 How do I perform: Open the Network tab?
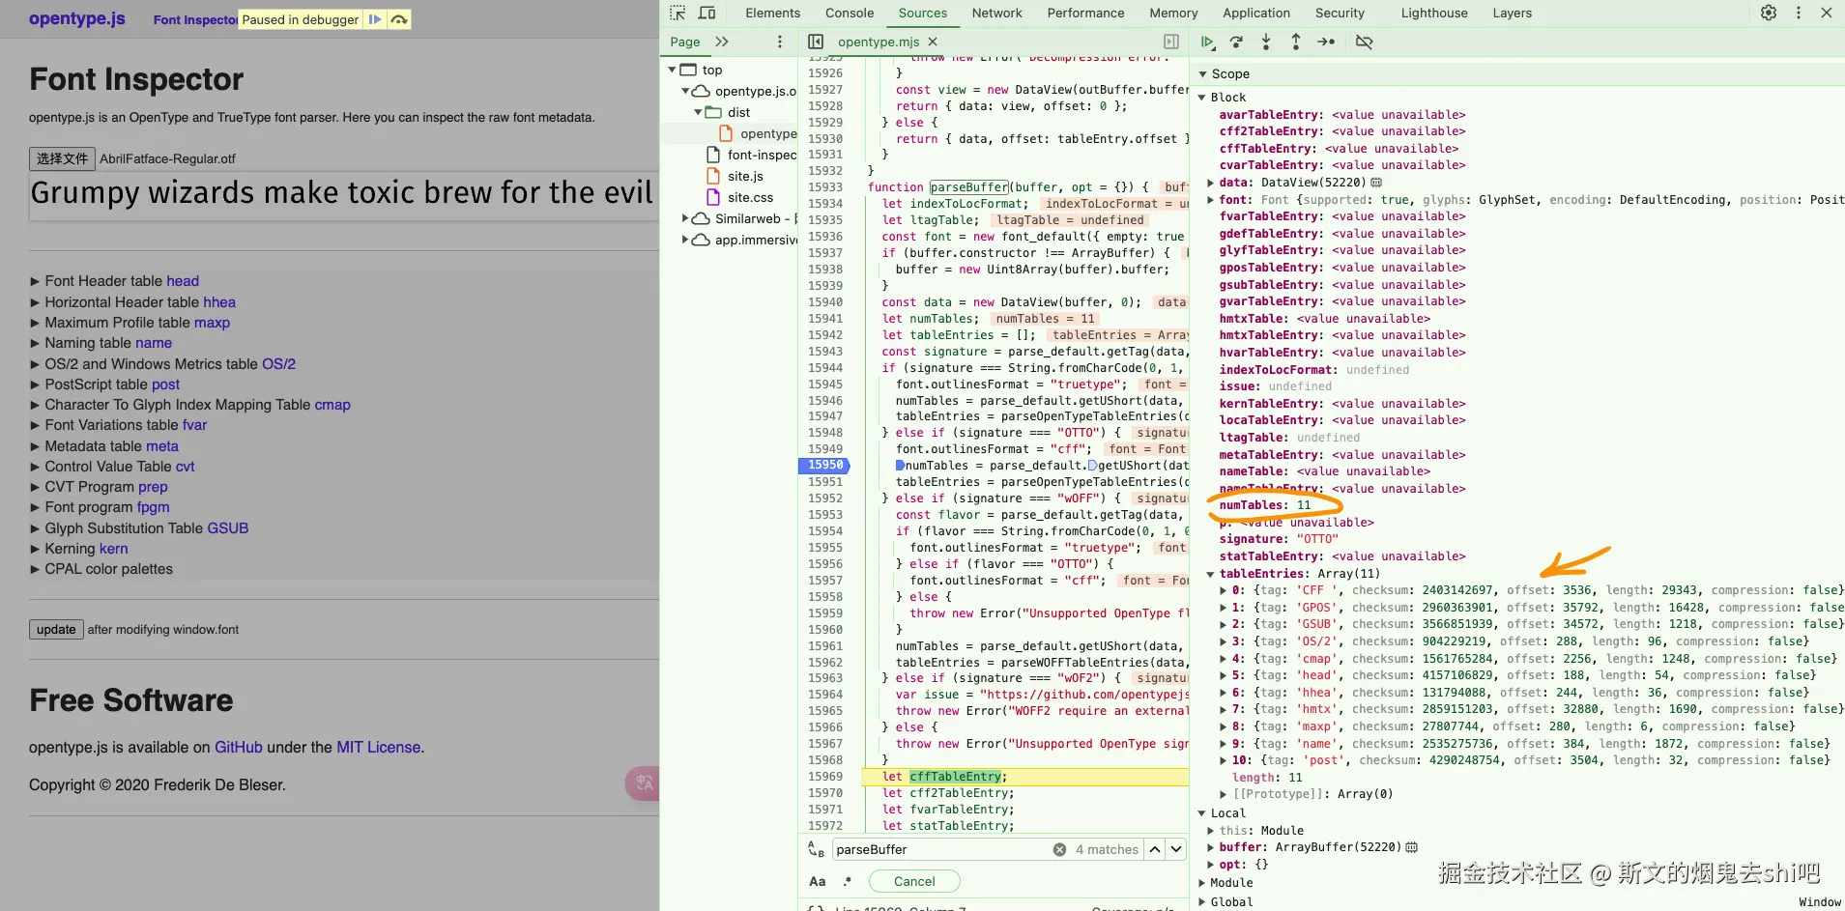point(996,13)
